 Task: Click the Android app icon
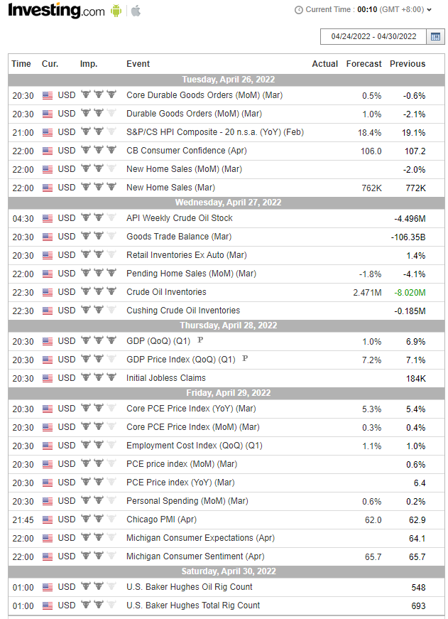(116, 11)
